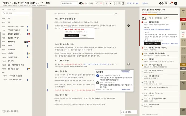Click rule row 구축 지연 지체상금률
The height and width of the screenshot is (116, 186).
coord(160,66)
